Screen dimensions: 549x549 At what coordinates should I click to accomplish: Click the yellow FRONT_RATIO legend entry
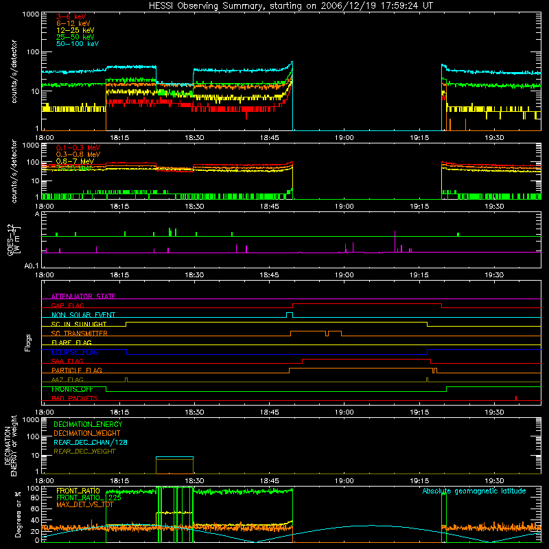coord(78,491)
